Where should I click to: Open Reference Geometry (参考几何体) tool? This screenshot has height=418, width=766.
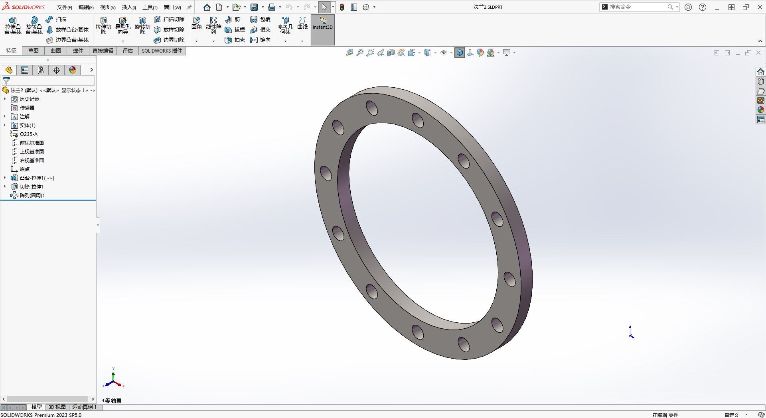coord(285,26)
